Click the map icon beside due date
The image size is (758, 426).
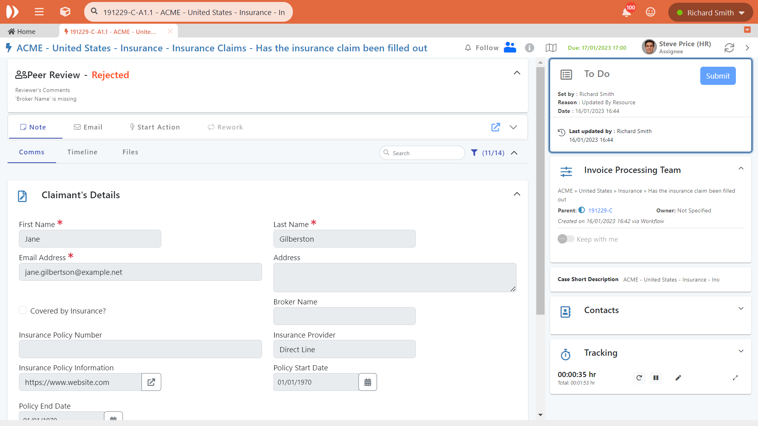[551, 48]
